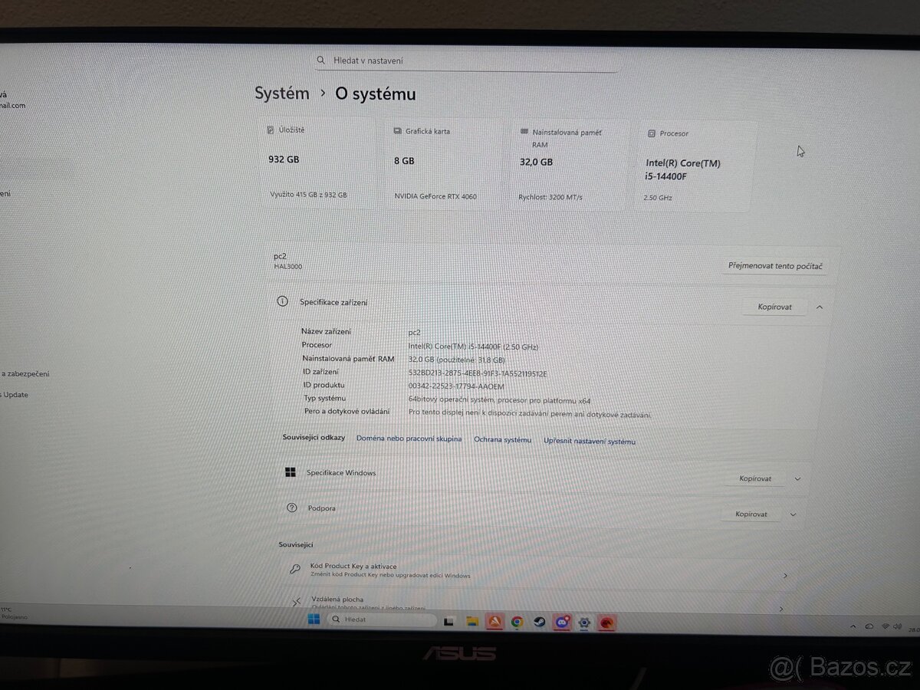Click the Podpora question mark icon
The width and height of the screenshot is (920, 690).
click(291, 508)
